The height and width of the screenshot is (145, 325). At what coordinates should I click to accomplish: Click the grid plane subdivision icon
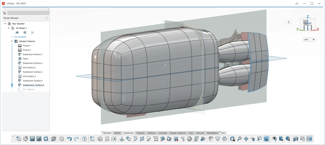pos(107,139)
